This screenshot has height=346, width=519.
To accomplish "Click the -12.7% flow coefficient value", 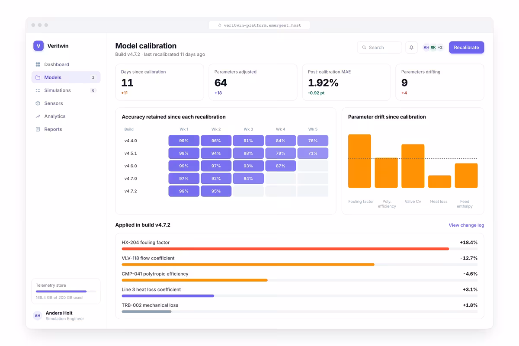I will [469, 258].
